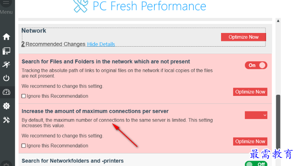Go to Home via the house icon

coord(6,37)
